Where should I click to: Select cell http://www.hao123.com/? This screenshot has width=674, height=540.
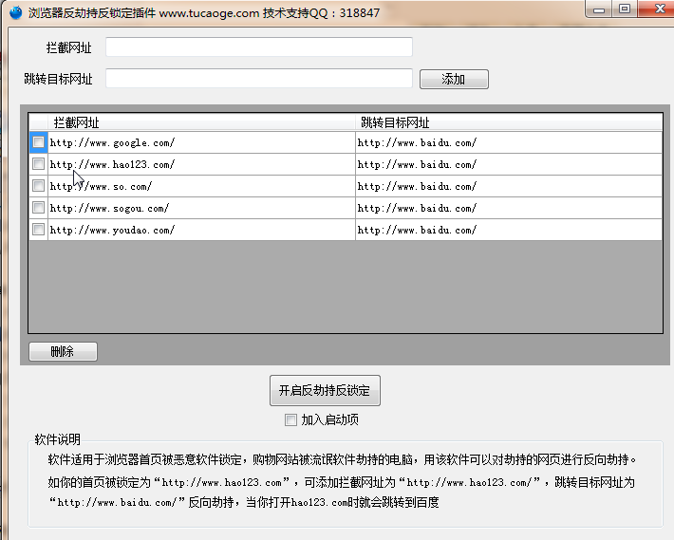[201, 164]
